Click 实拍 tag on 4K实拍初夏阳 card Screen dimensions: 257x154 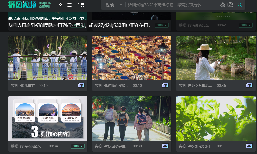click(x=182, y=146)
